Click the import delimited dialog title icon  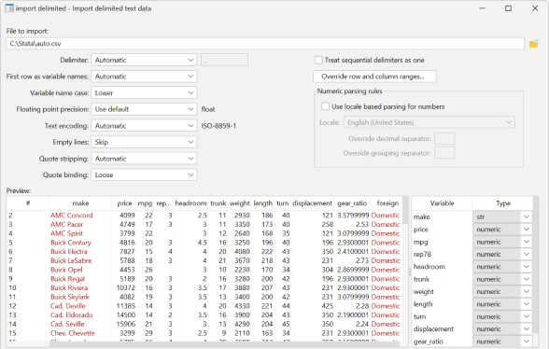pyautogui.click(x=9, y=8)
